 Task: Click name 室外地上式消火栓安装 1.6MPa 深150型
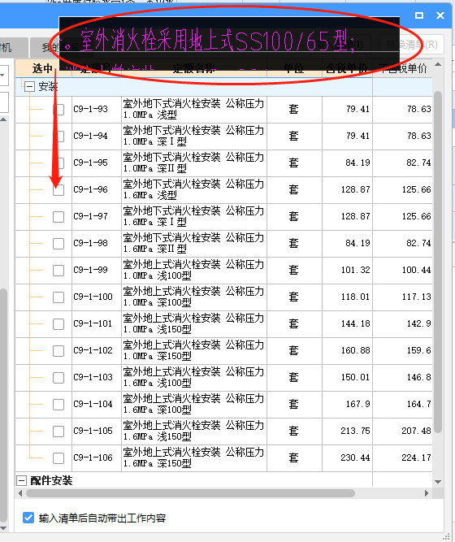tap(193, 457)
